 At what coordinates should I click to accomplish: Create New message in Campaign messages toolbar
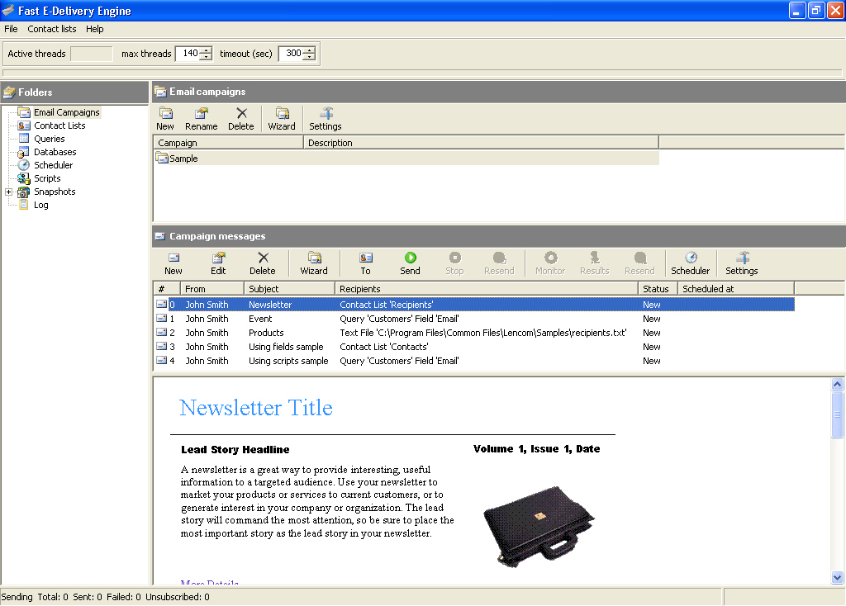[173, 263]
